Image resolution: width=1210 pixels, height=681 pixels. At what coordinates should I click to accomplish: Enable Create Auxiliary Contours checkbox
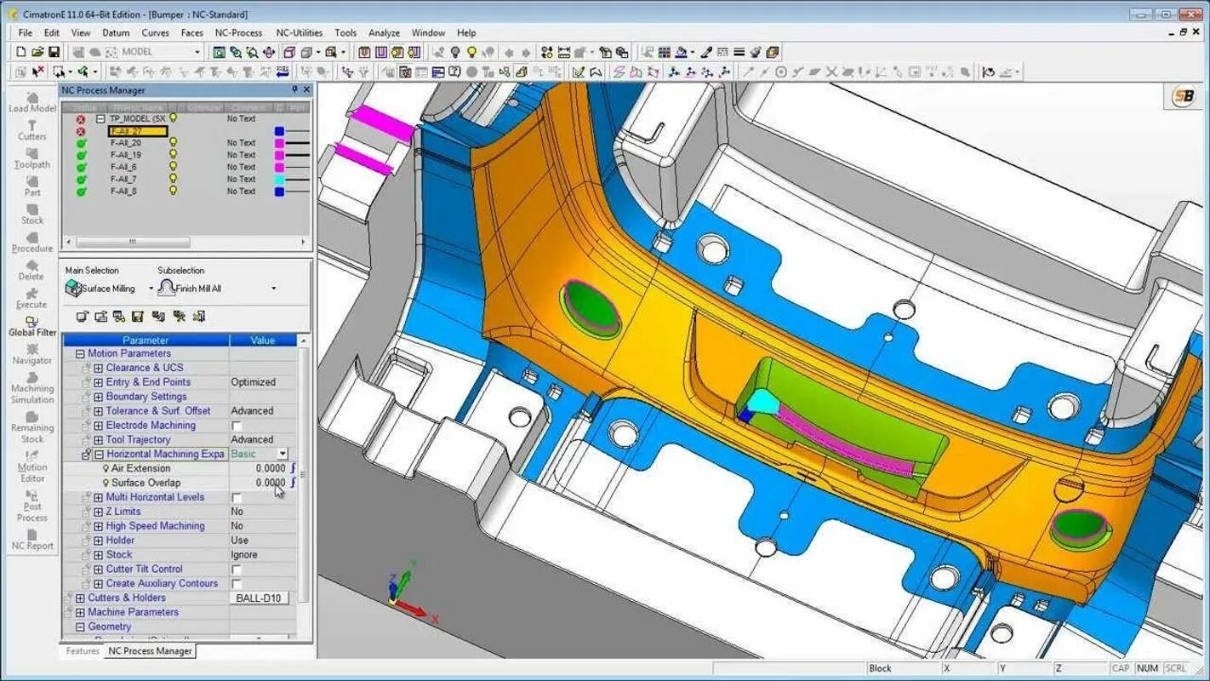click(237, 584)
